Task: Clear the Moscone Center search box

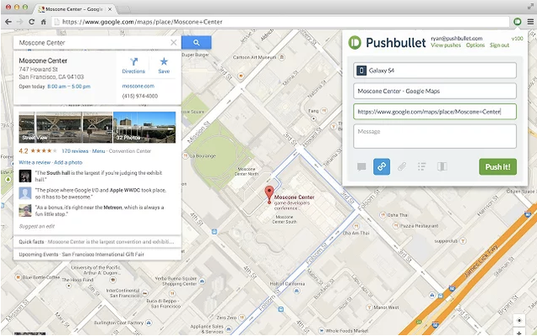Action: pos(174,42)
